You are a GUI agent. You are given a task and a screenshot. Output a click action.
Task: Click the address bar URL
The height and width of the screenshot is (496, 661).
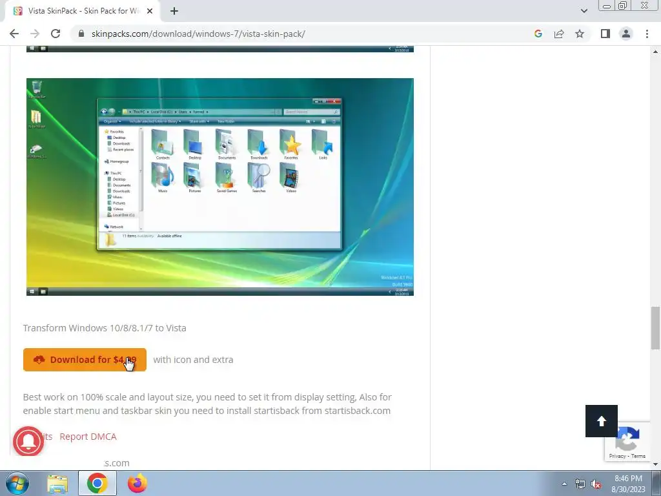click(198, 34)
